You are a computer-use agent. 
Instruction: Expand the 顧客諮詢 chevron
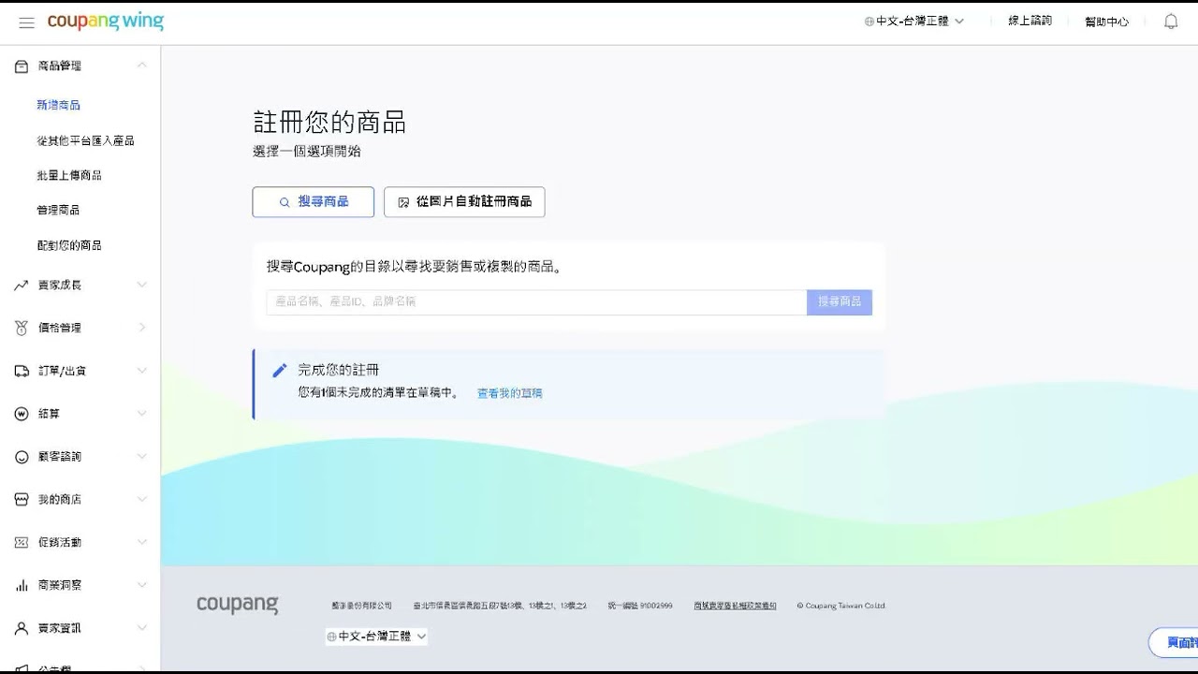click(142, 457)
